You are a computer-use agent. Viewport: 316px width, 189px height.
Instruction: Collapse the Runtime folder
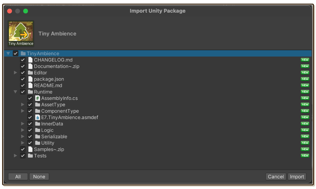tap(15, 92)
